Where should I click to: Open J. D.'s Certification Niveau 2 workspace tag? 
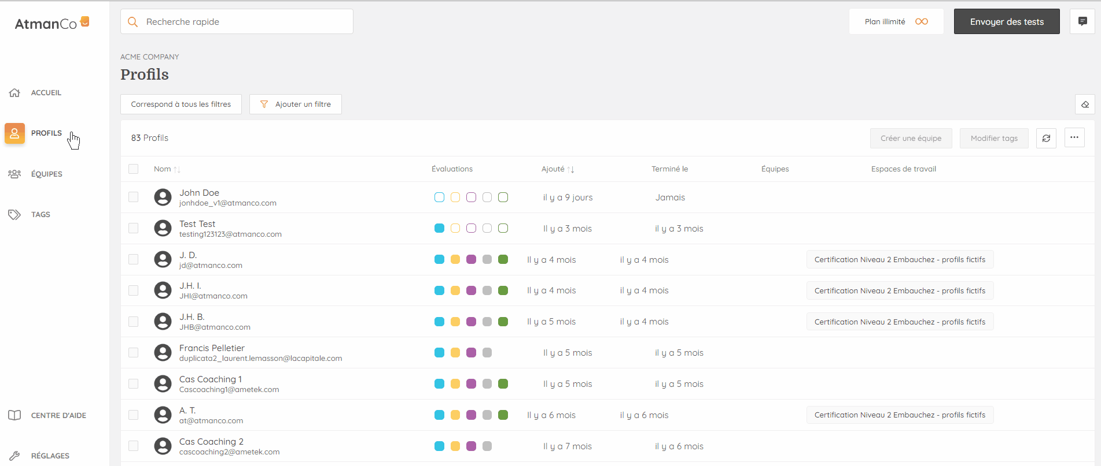coord(900,259)
